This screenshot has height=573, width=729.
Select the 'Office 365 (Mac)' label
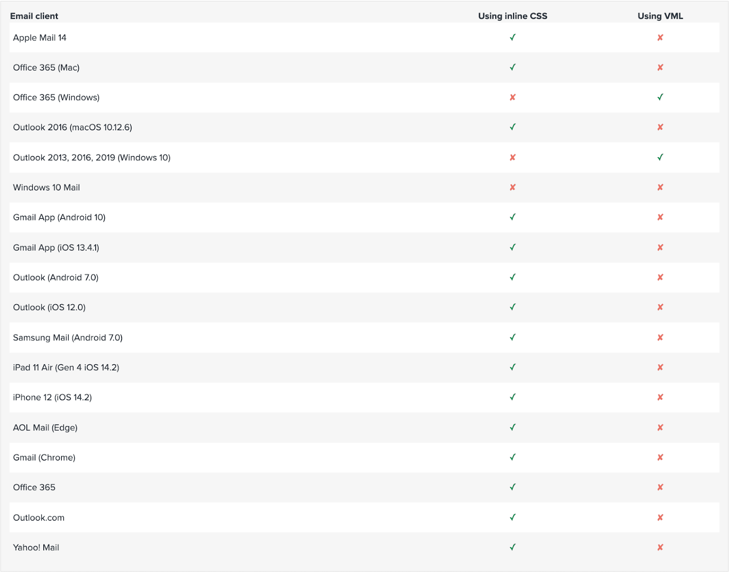coord(46,68)
